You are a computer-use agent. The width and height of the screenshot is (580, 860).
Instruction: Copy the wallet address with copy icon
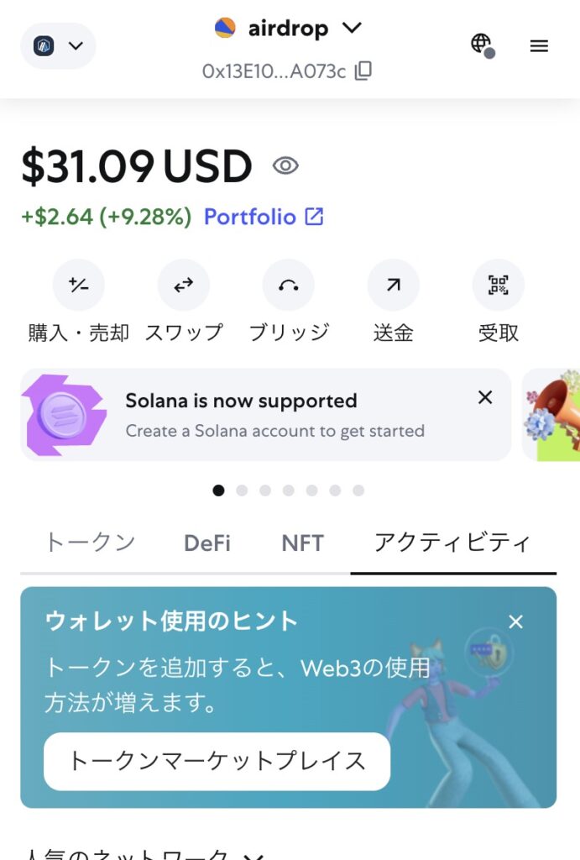click(363, 71)
